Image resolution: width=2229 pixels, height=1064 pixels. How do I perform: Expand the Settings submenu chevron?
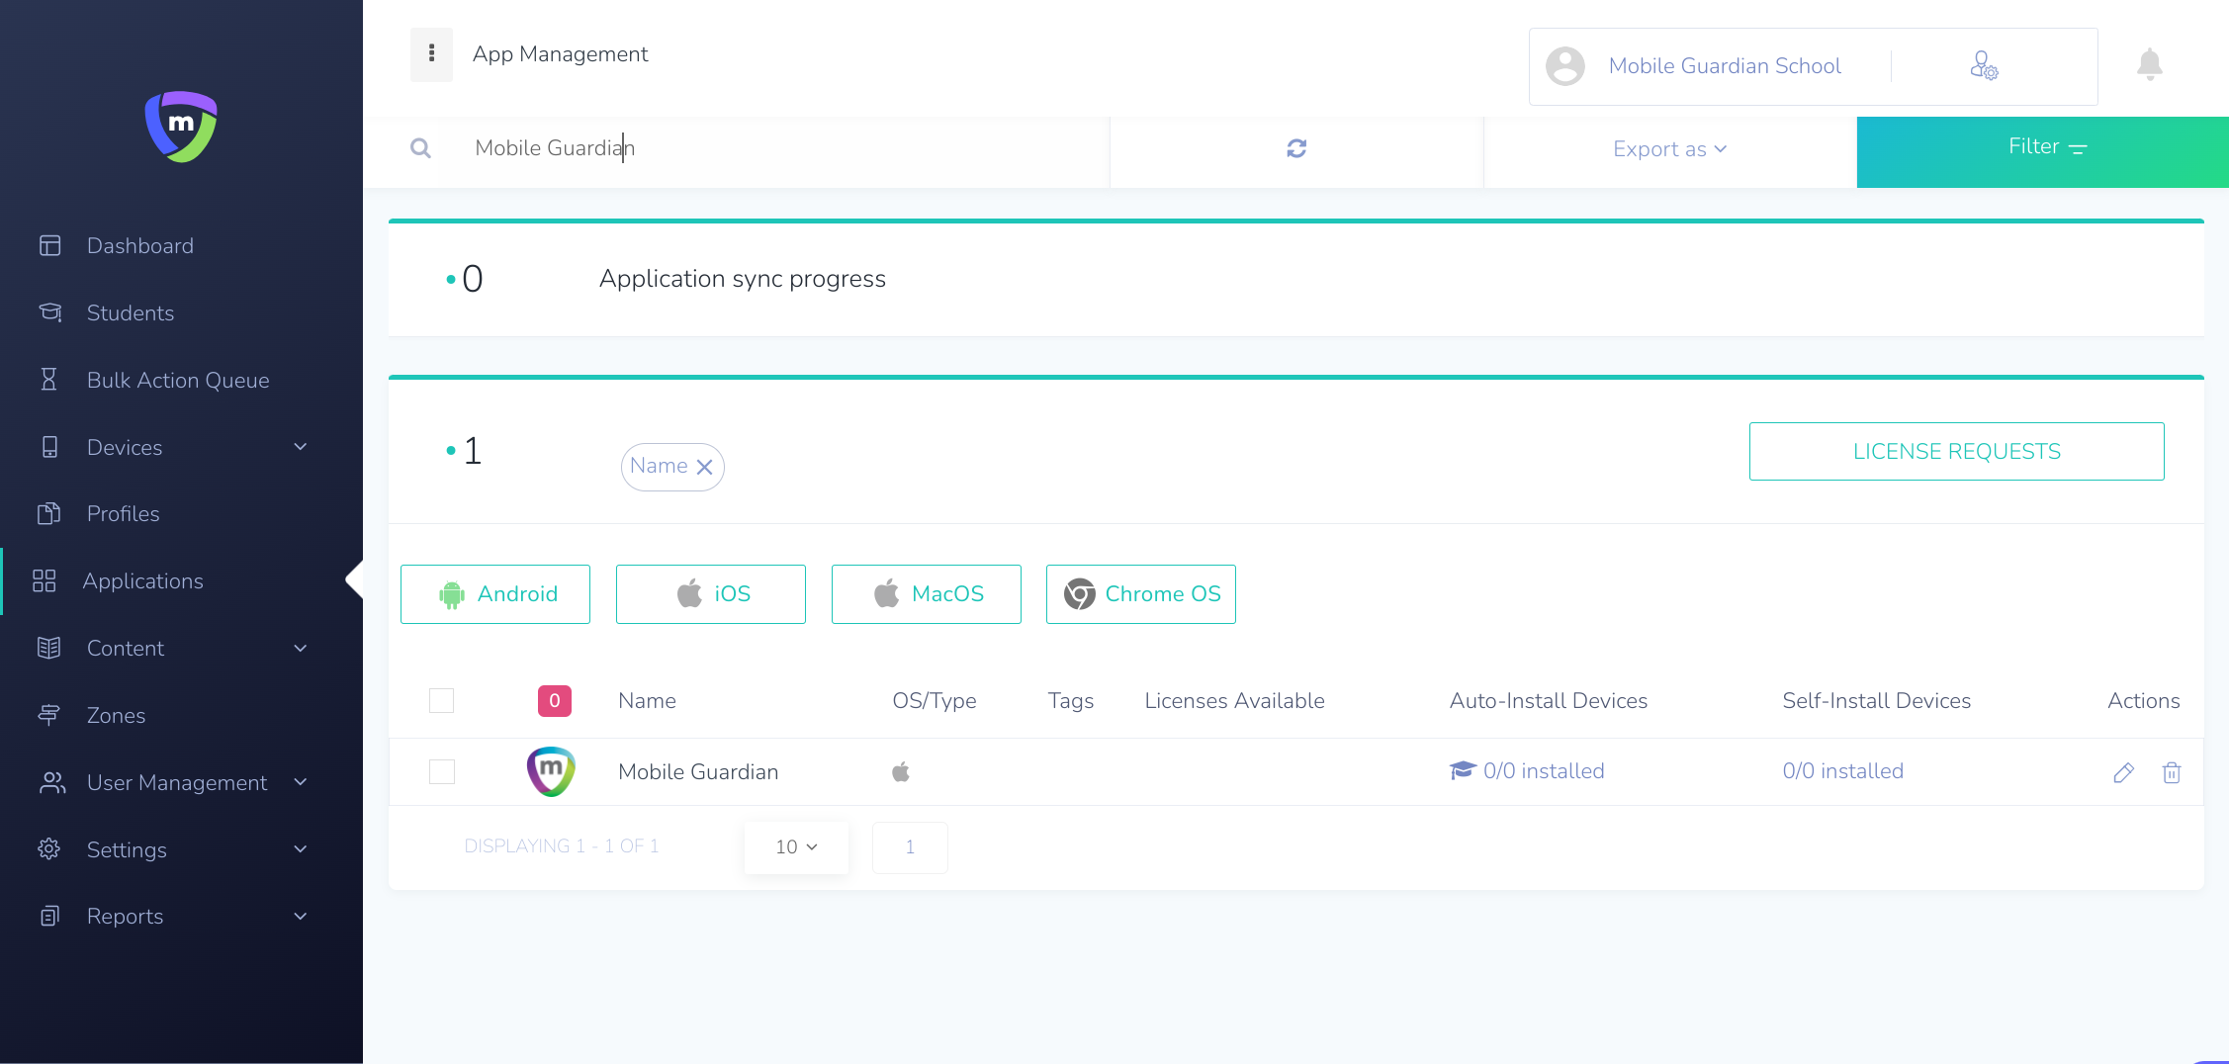pyautogui.click(x=301, y=849)
